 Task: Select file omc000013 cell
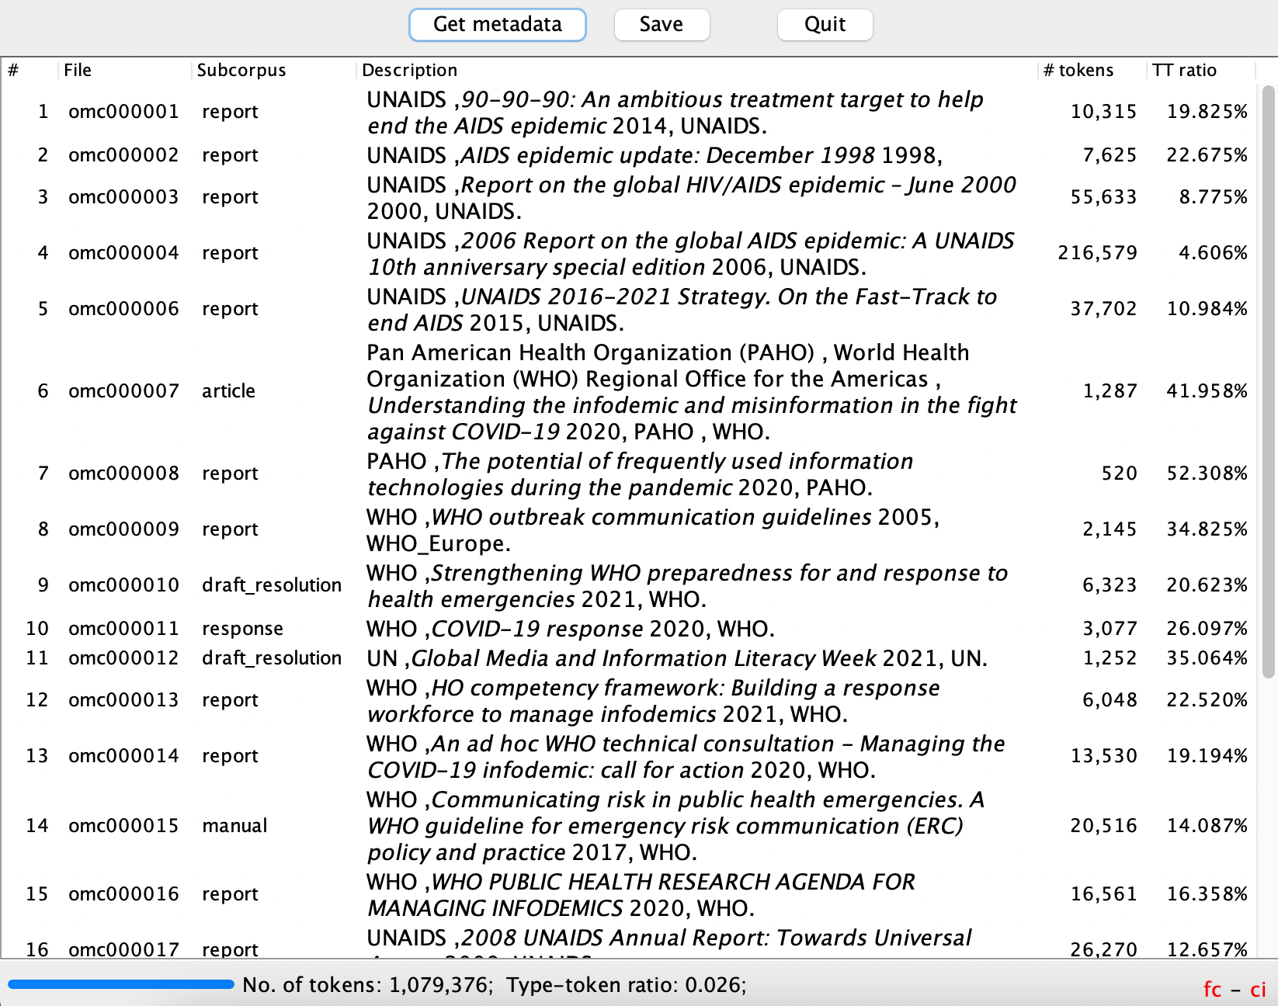(x=123, y=700)
